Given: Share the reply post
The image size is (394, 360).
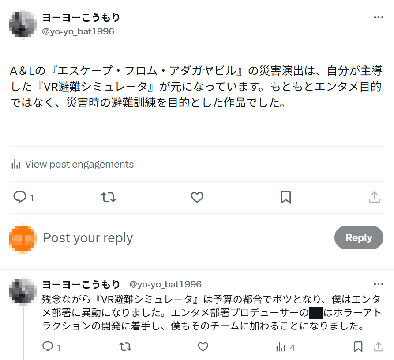Looking at the screenshot, I should point(378,347).
